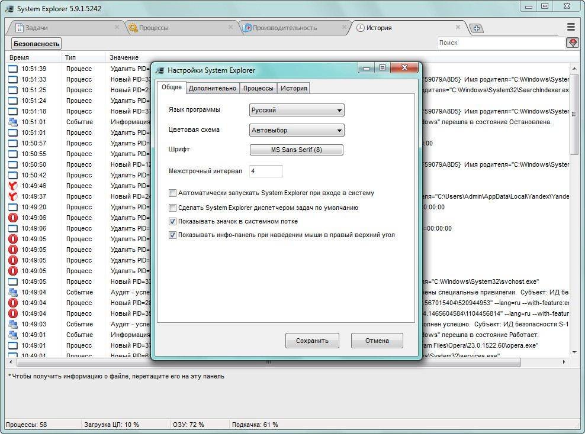Close the Tasks tab
The width and height of the screenshot is (585, 434).
[x=117, y=27]
